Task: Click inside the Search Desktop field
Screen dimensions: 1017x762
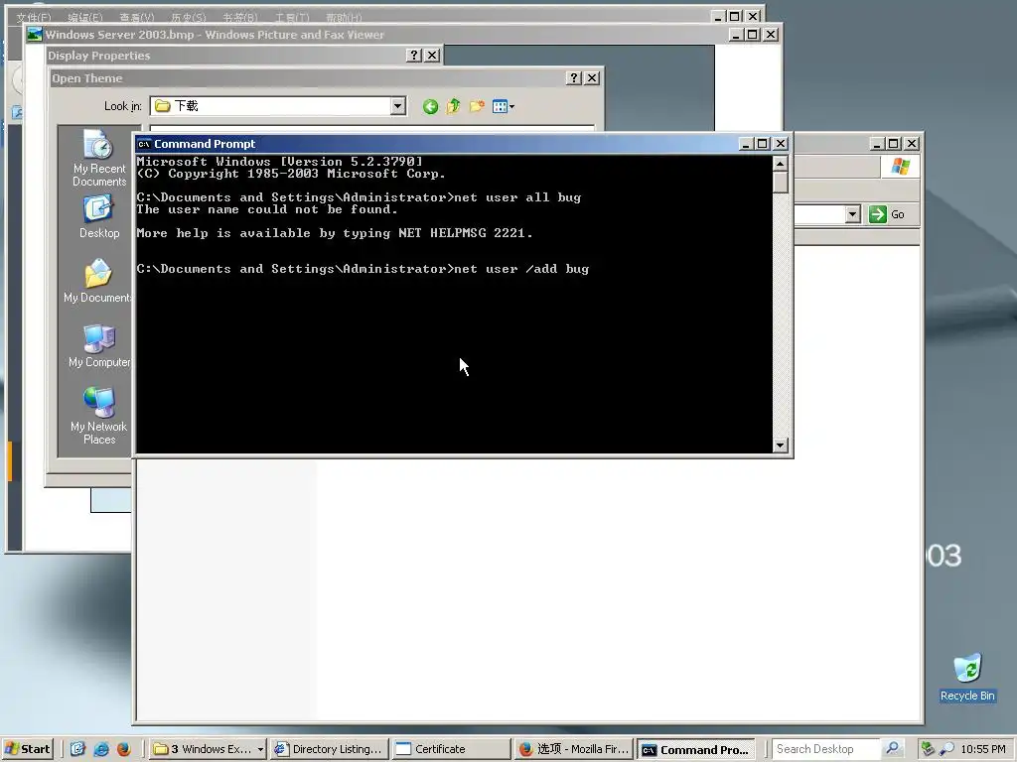Action: click(826, 749)
